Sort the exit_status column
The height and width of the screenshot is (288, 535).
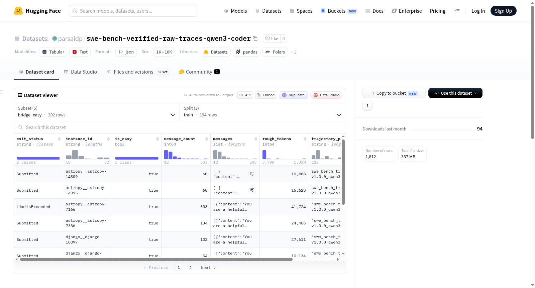[59, 139]
